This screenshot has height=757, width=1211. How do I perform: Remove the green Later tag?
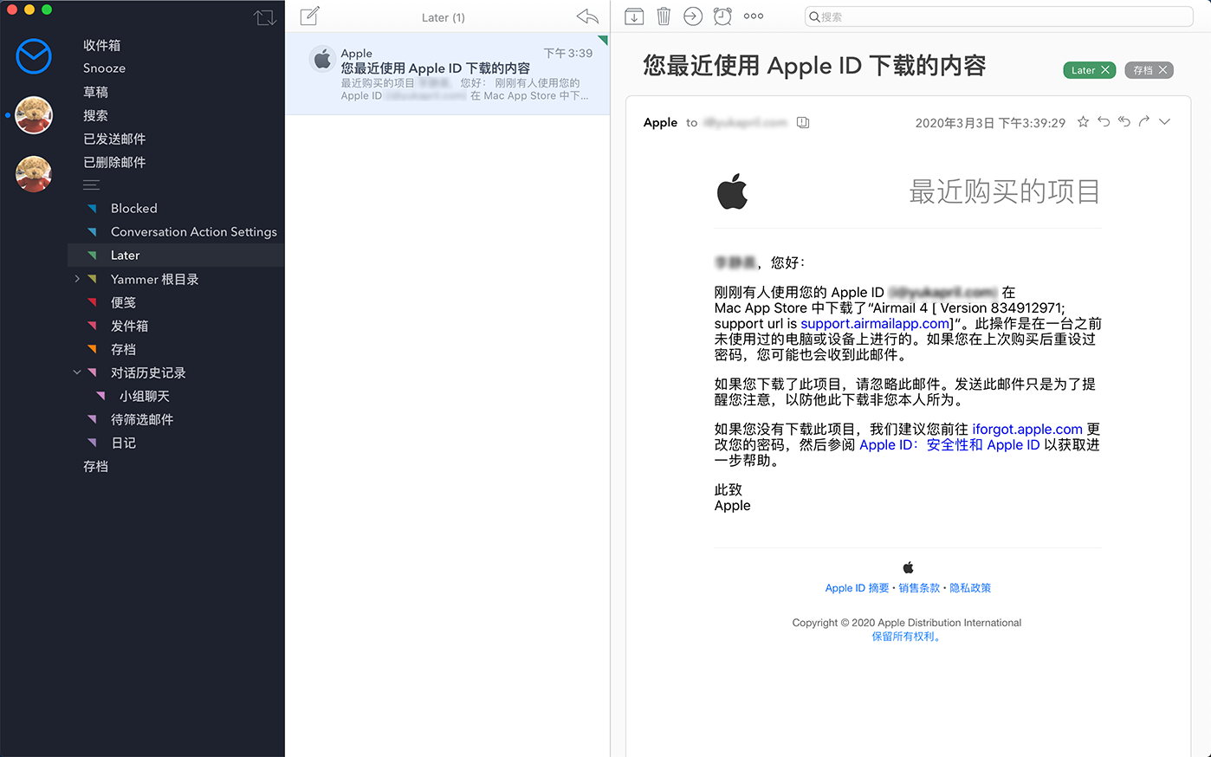click(1105, 70)
